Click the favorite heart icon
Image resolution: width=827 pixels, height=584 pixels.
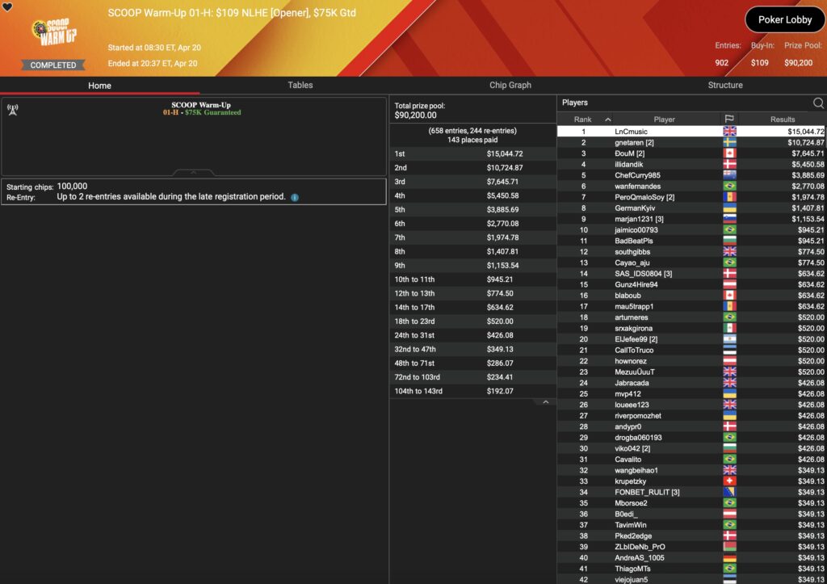pyautogui.click(x=7, y=6)
